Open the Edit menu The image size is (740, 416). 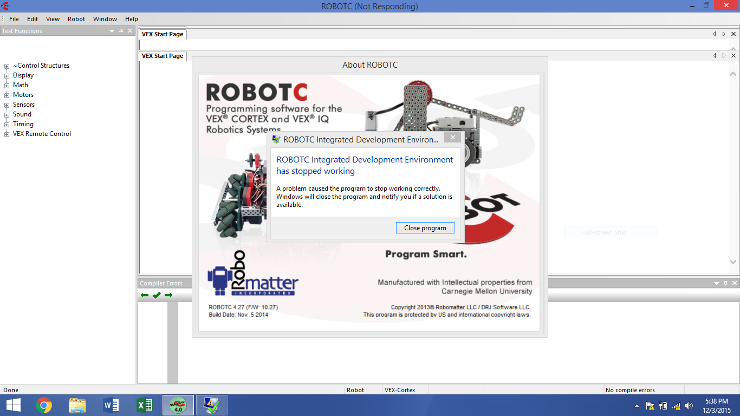pyautogui.click(x=33, y=19)
